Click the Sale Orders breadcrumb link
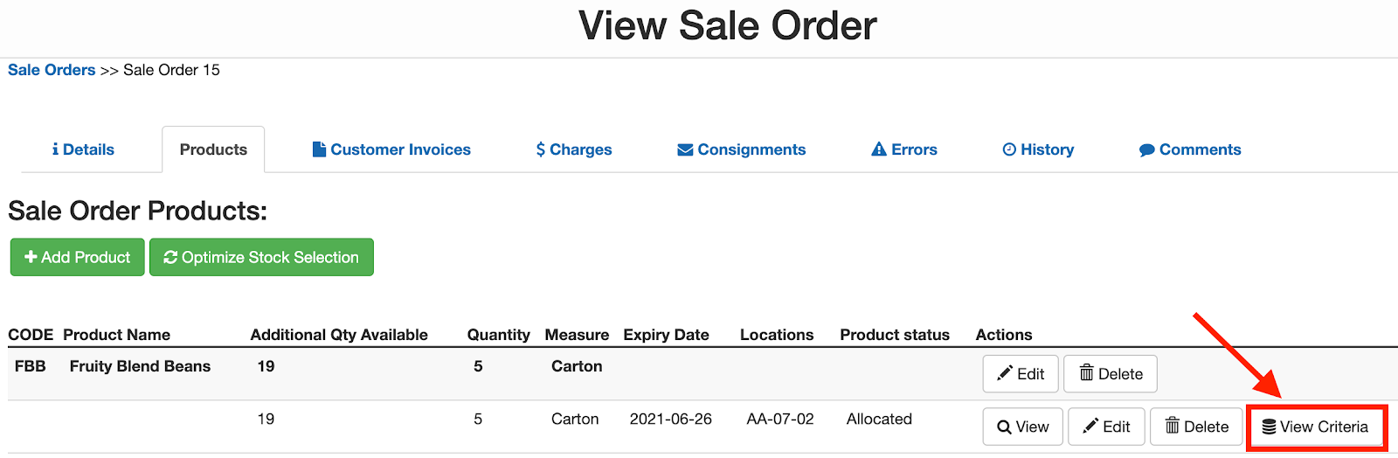 pyautogui.click(x=52, y=70)
